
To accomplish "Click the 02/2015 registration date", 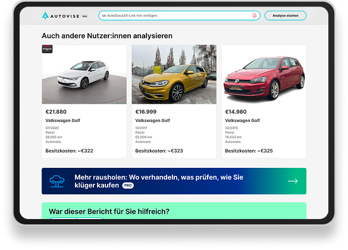I will [x=231, y=128].
